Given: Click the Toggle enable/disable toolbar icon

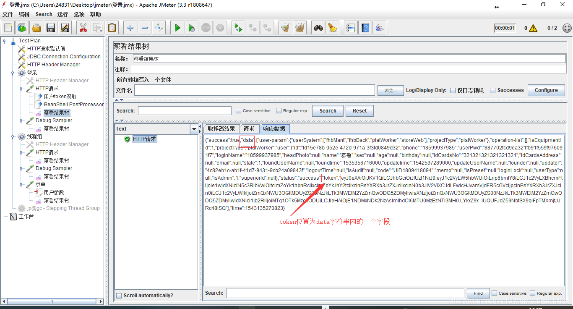Looking at the screenshot, I should pos(159,28).
